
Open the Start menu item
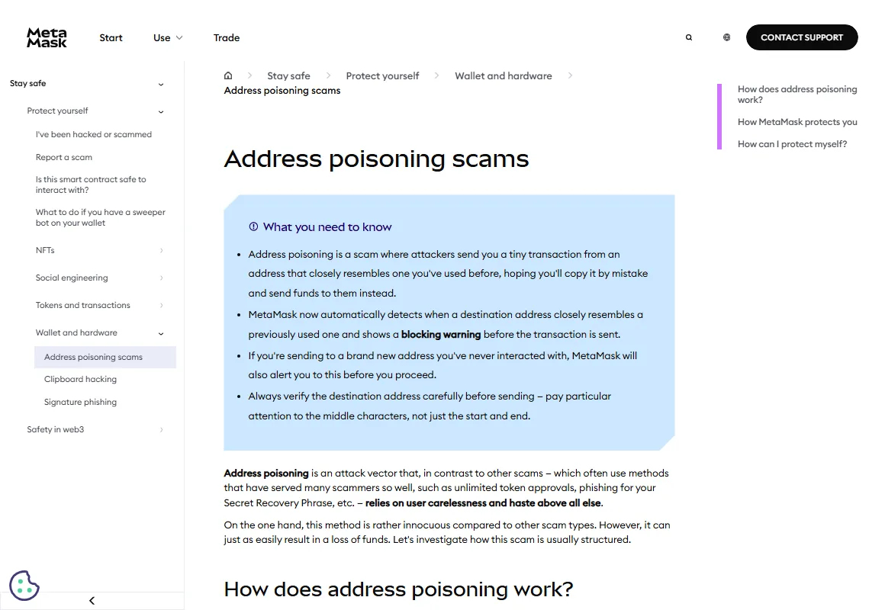point(111,38)
